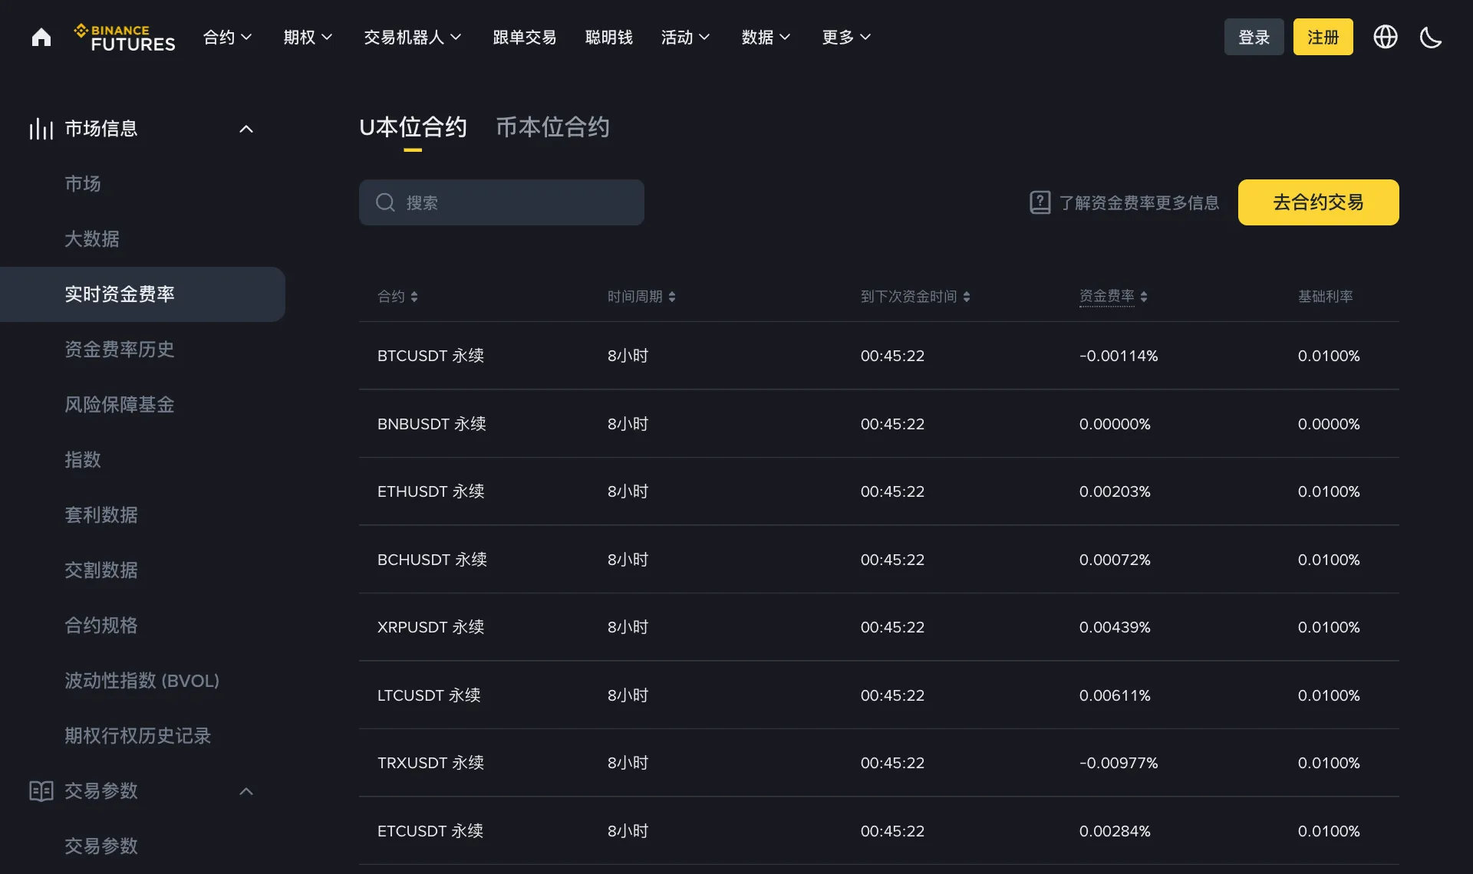1473x874 pixels.
Task: Expand the 更多 menu
Action: [x=847, y=37]
